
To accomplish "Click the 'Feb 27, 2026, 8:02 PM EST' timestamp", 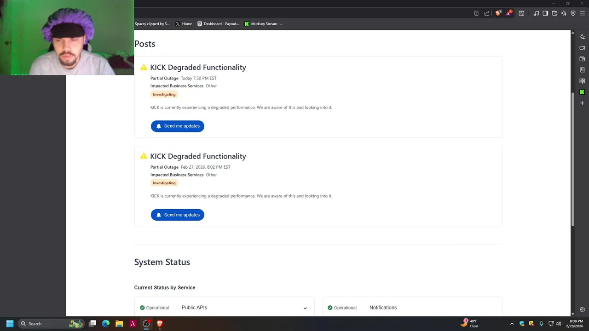I will [206, 167].
